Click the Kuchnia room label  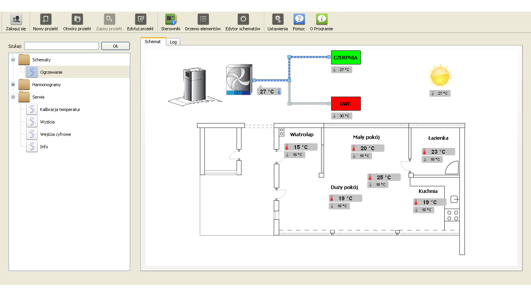pyautogui.click(x=428, y=191)
